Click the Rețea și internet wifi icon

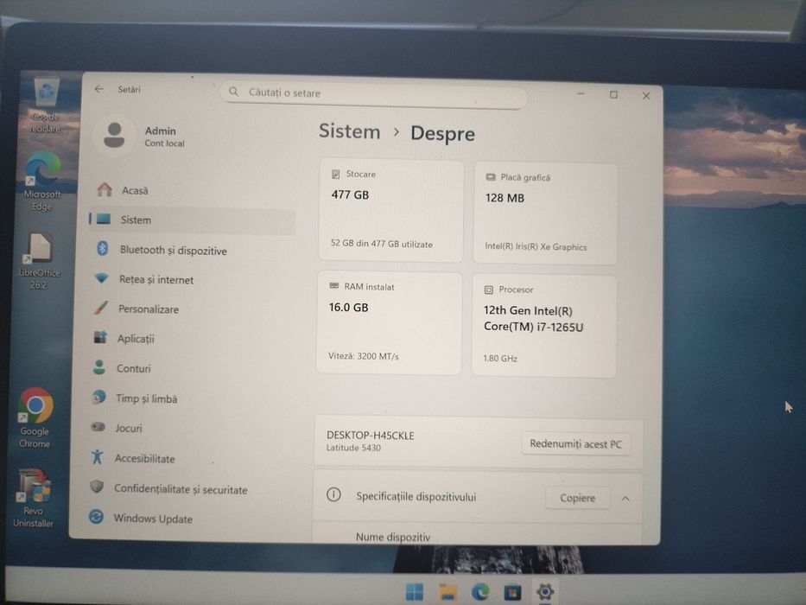tap(102, 278)
